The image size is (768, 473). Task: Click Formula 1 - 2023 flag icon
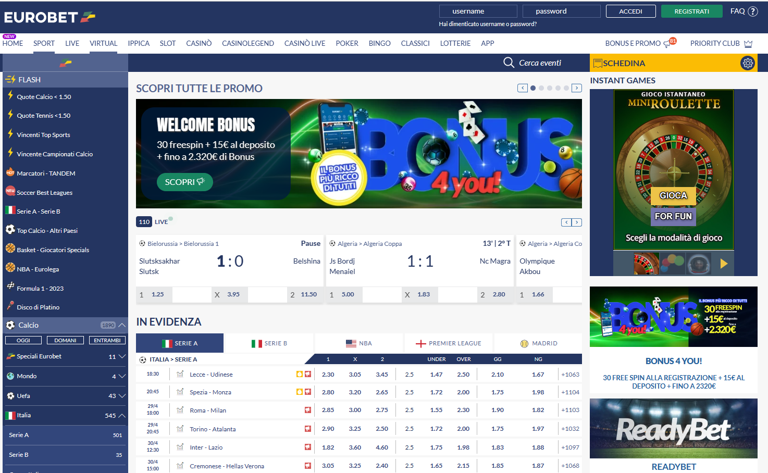pyautogui.click(x=10, y=287)
